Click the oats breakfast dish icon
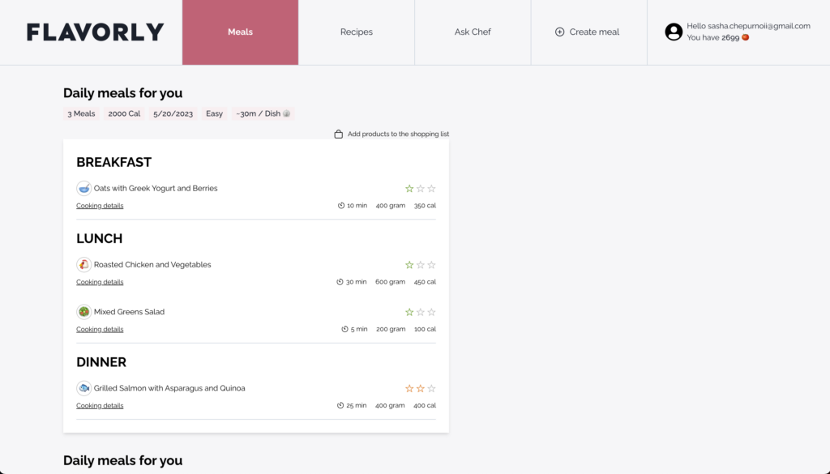This screenshot has height=474, width=830. pyautogui.click(x=84, y=188)
